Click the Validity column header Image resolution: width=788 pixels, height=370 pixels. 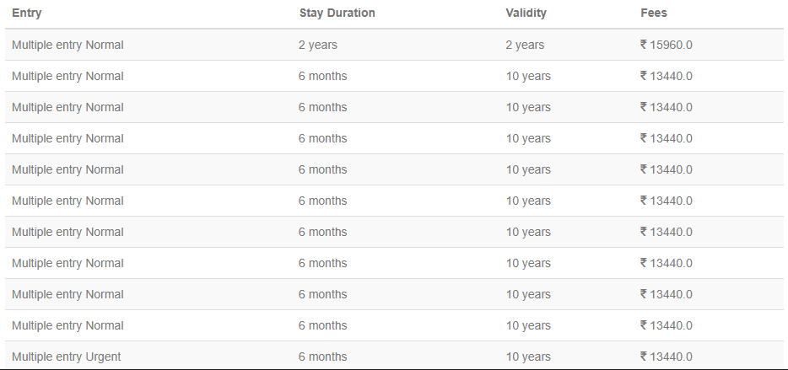coord(526,13)
